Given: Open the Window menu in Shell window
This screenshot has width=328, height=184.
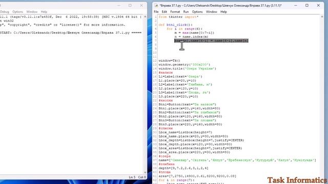Looking at the screenshot, I should 32,12.
